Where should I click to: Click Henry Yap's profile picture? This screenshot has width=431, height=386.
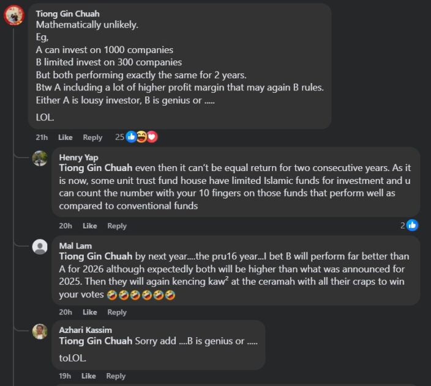40,158
